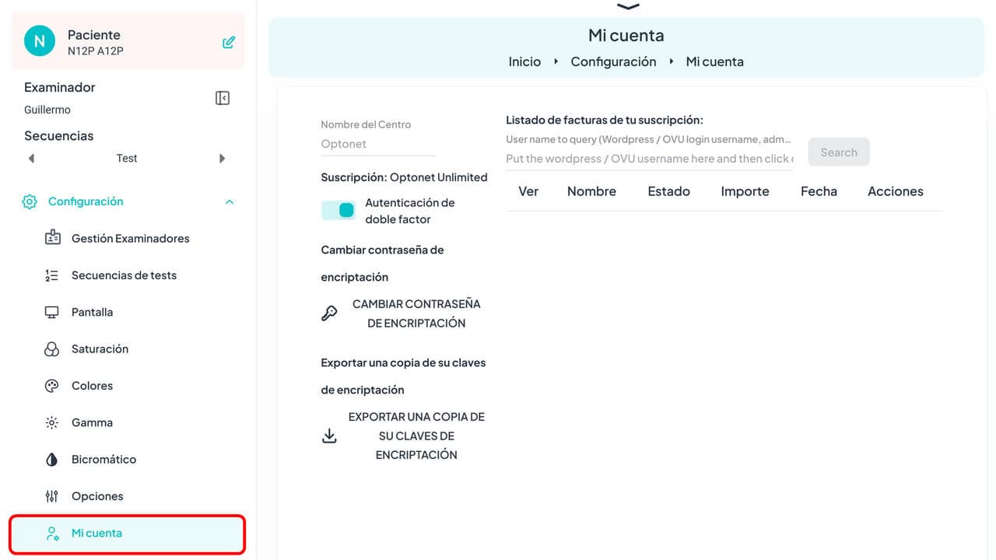
Task: Click the key icon for encryption password
Action: tap(329, 313)
